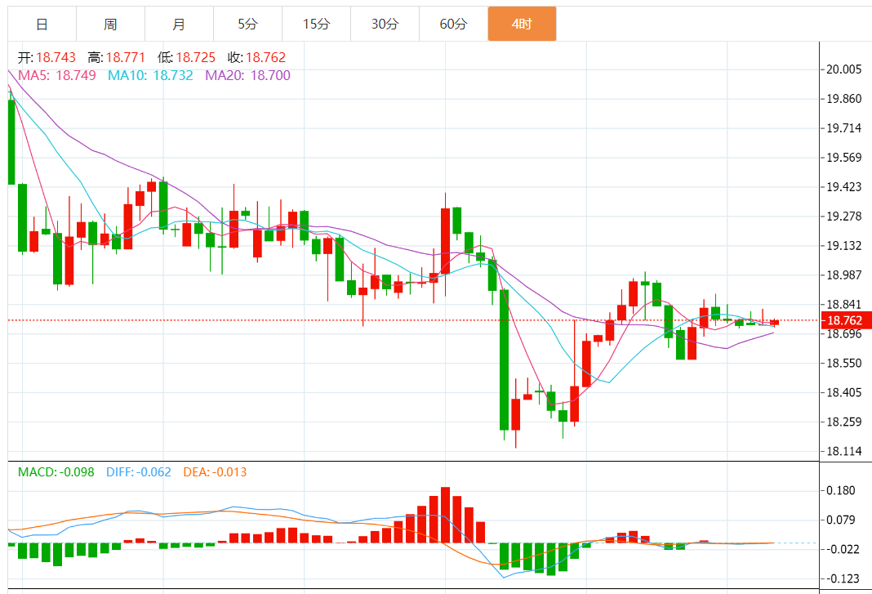Click the 20.005 price axis label
This screenshot has height=594, width=872.
click(x=843, y=69)
